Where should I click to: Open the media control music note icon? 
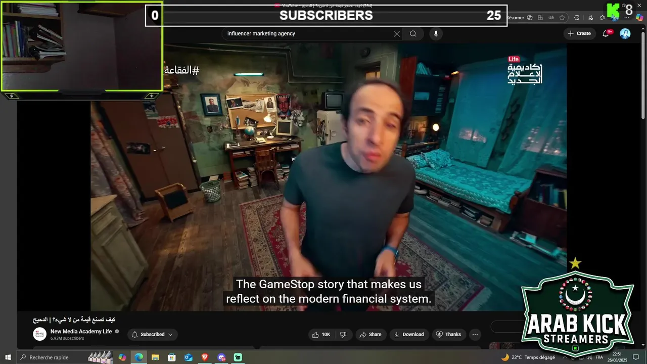click(x=591, y=18)
